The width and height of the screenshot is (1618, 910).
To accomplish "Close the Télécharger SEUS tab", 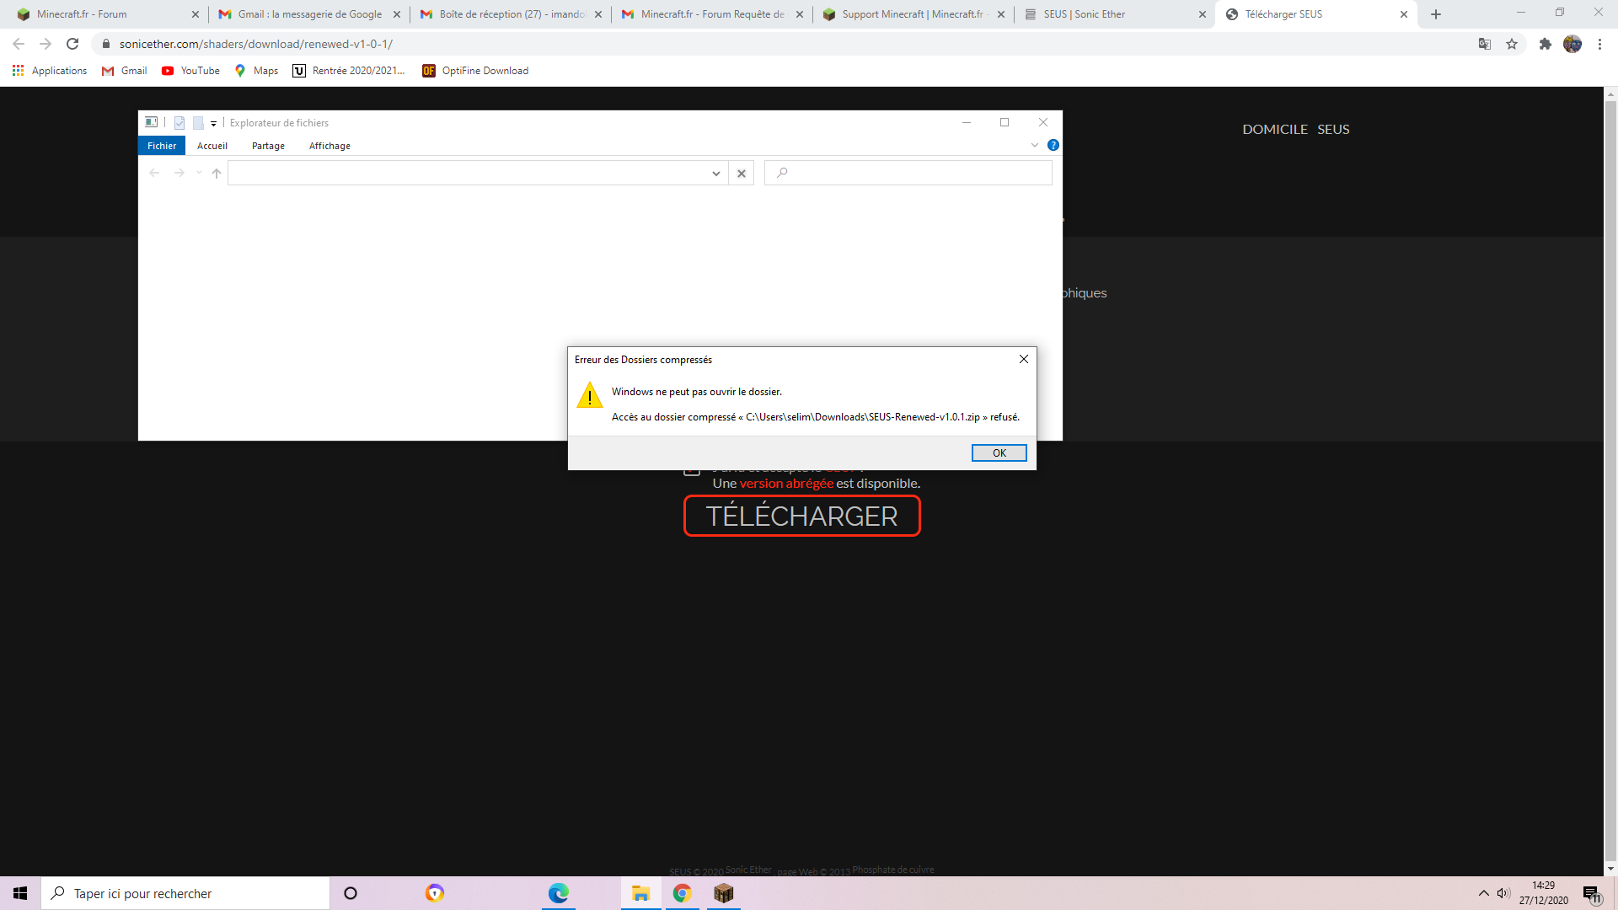I will click(x=1404, y=14).
